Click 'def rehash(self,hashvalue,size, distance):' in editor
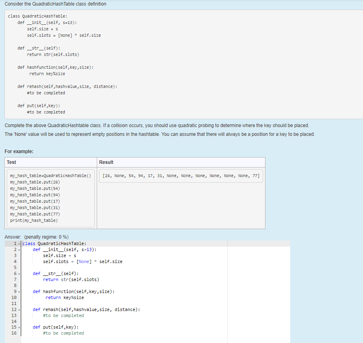Screen dimensions: 363x343 (x=86, y=309)
